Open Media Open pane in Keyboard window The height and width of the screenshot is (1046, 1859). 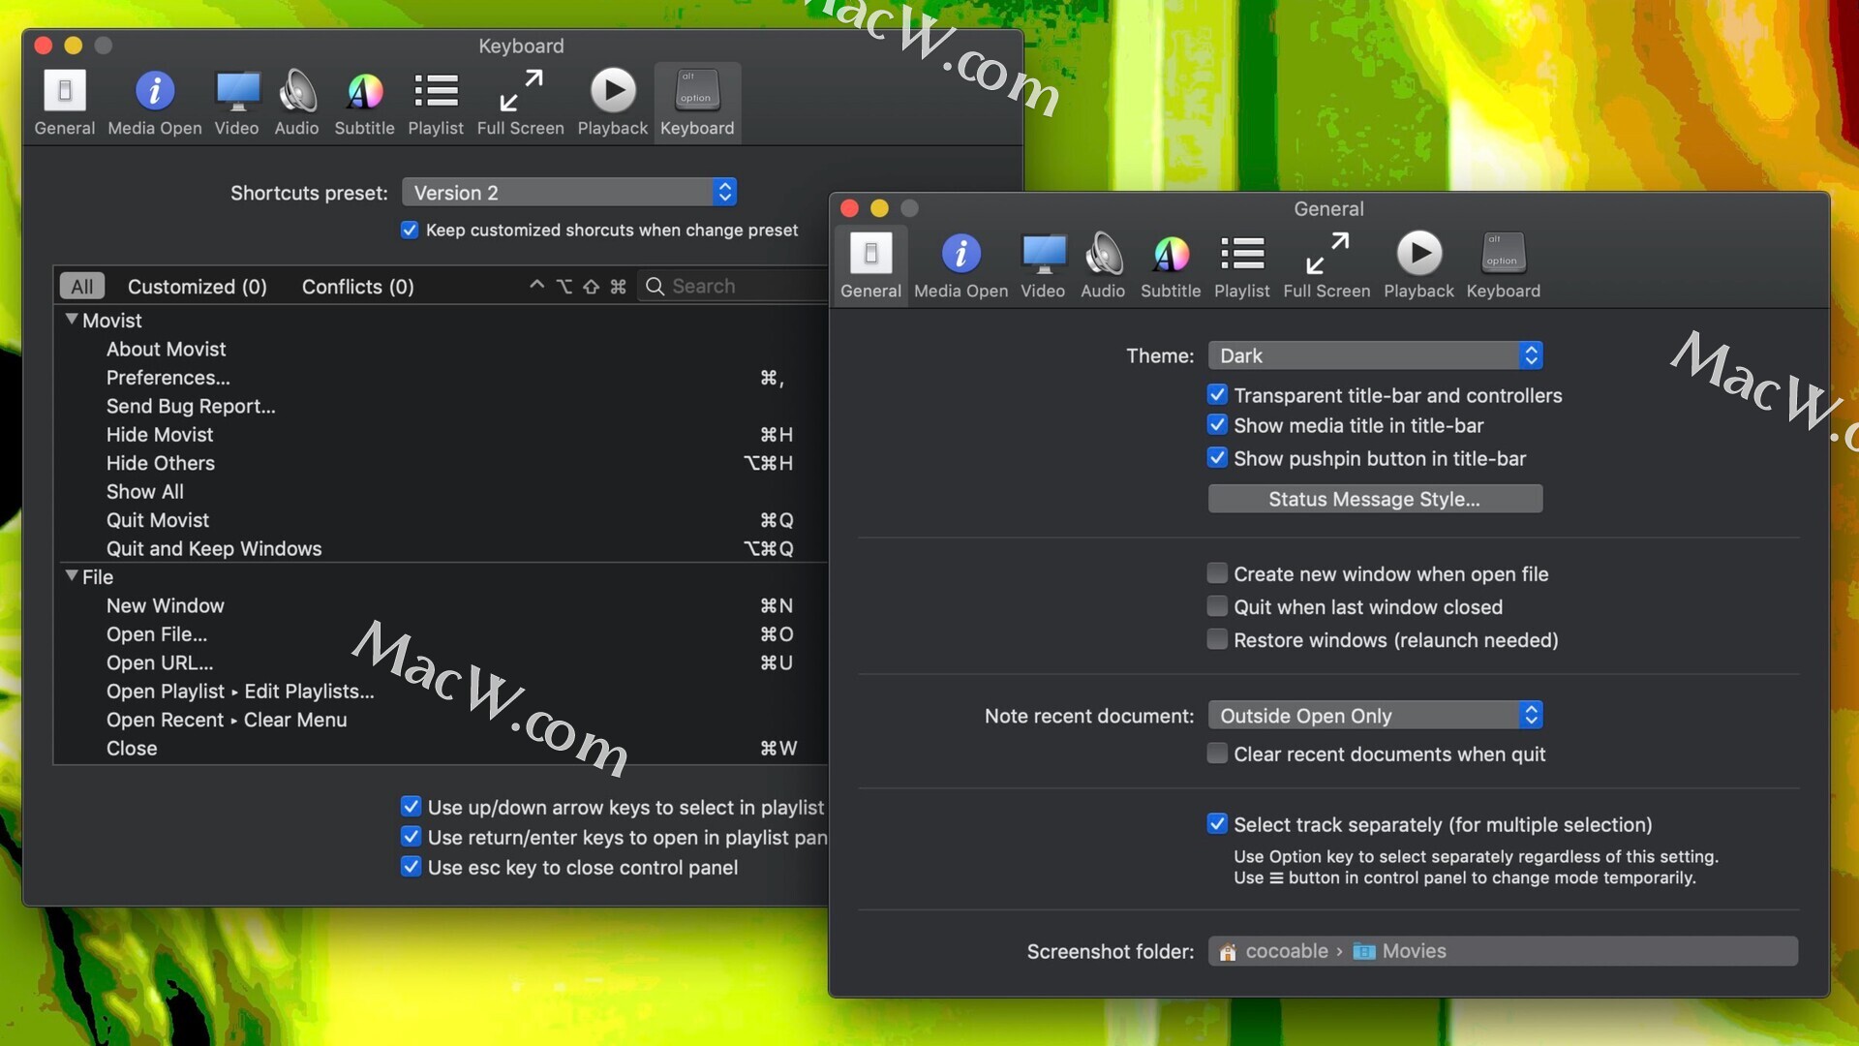coord(155,103)
